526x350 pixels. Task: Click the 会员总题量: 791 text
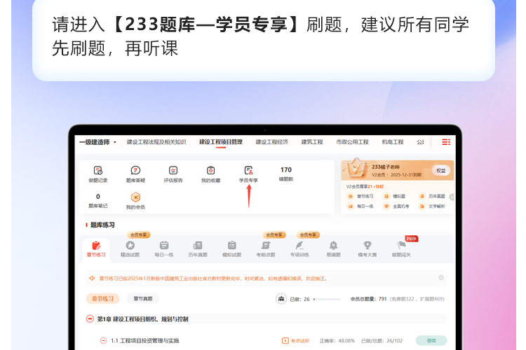[x=369, y=299]
